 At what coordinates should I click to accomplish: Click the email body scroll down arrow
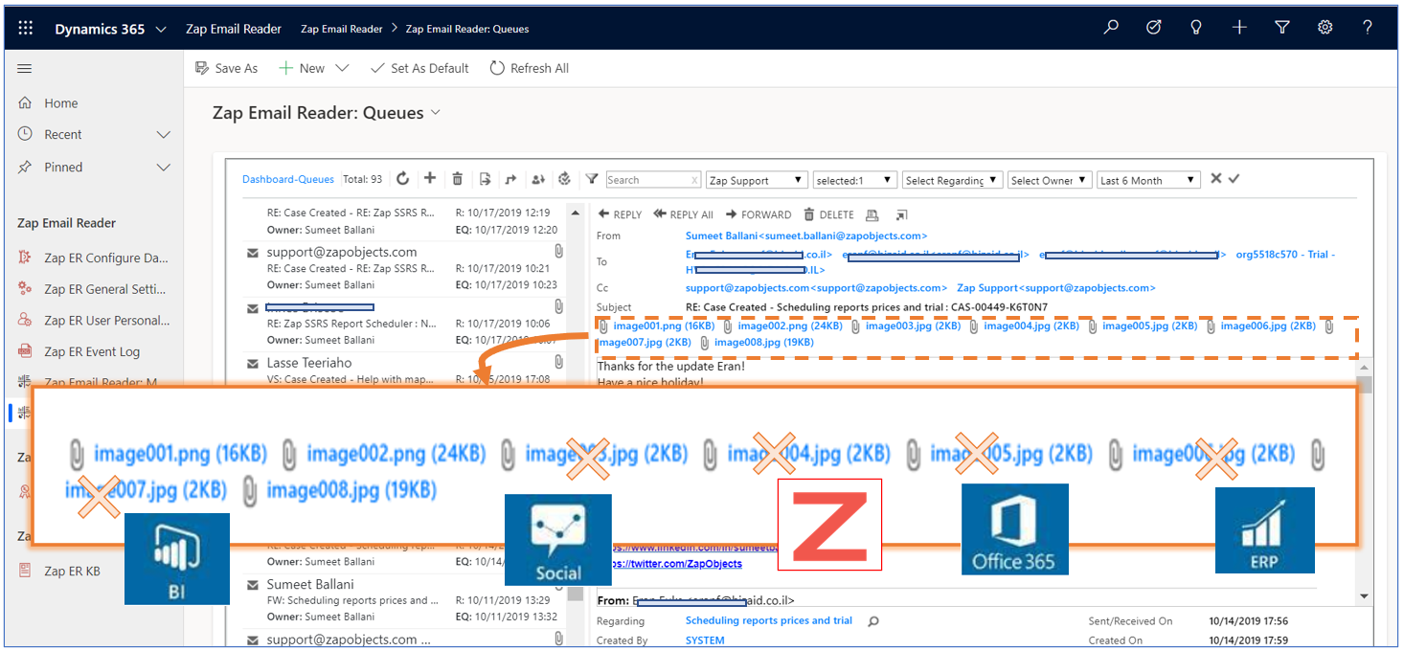(x=1365, y=595)
